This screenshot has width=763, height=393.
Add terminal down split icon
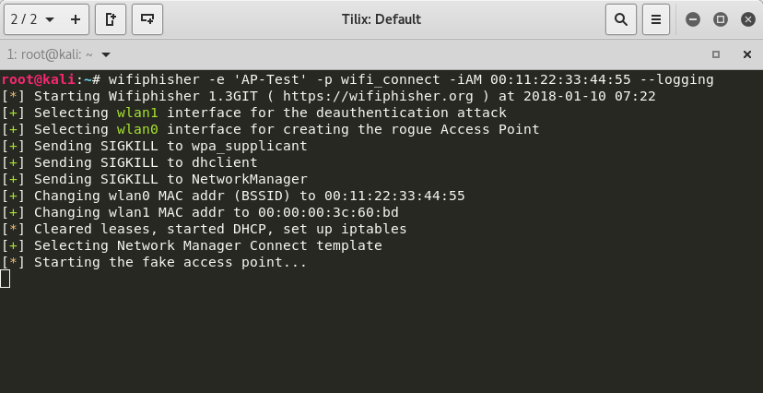tap(147, 18)
